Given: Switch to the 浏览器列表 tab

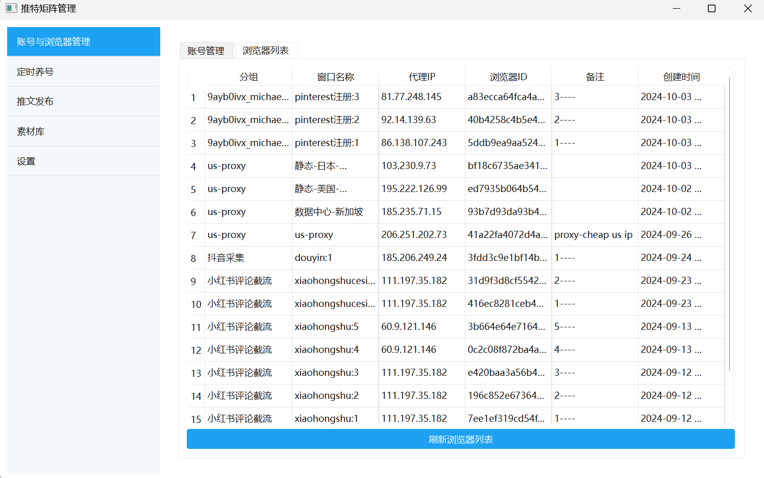Looking at the screenshot, I should pos(265,51).
